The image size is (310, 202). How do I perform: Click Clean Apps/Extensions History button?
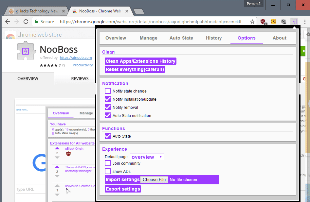pos(140,61)
